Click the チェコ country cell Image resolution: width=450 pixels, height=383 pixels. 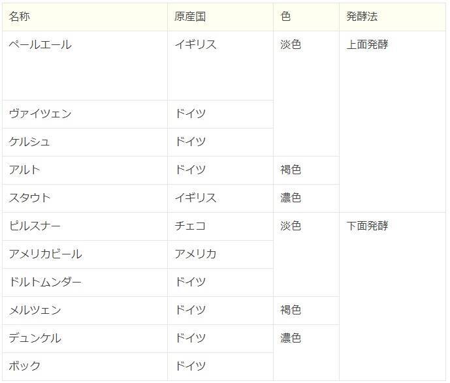pyautogui.click(x=190, y=226)
